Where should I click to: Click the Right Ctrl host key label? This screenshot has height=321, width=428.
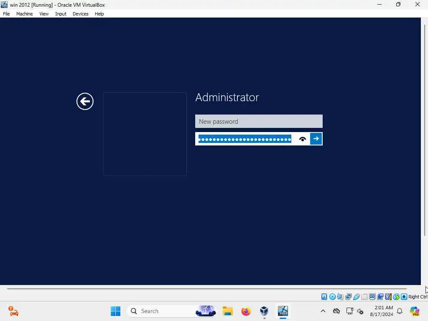pos(418,297)
